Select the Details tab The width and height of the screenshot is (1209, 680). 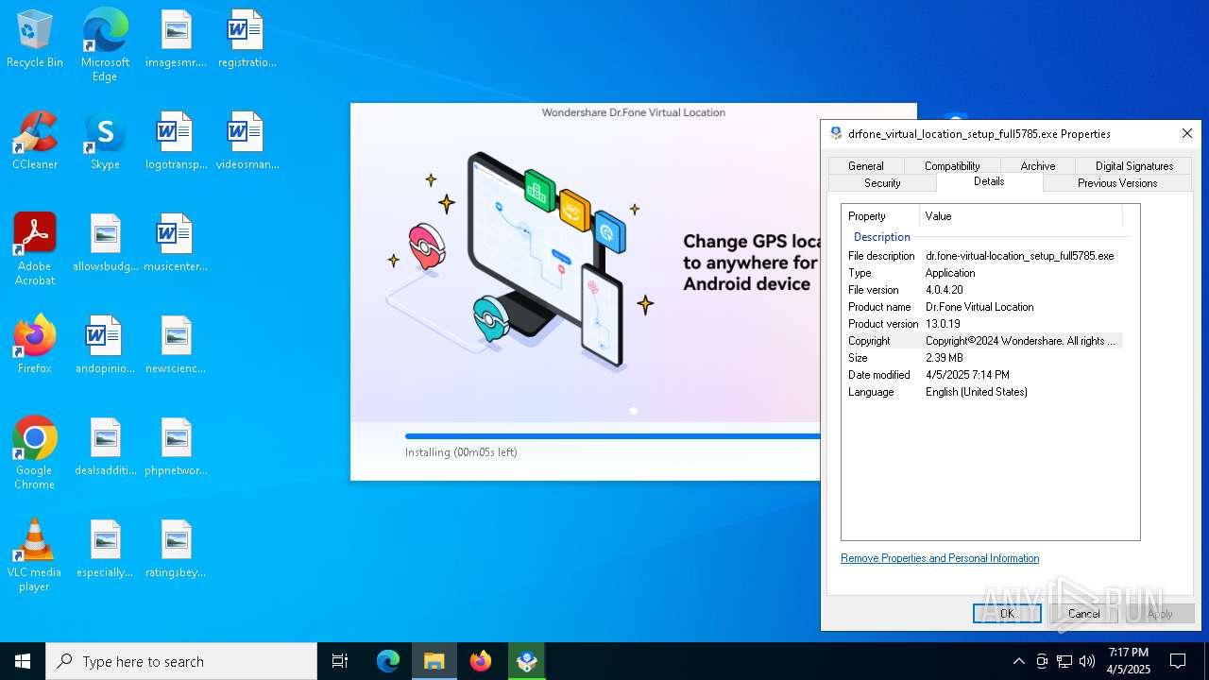989,181
